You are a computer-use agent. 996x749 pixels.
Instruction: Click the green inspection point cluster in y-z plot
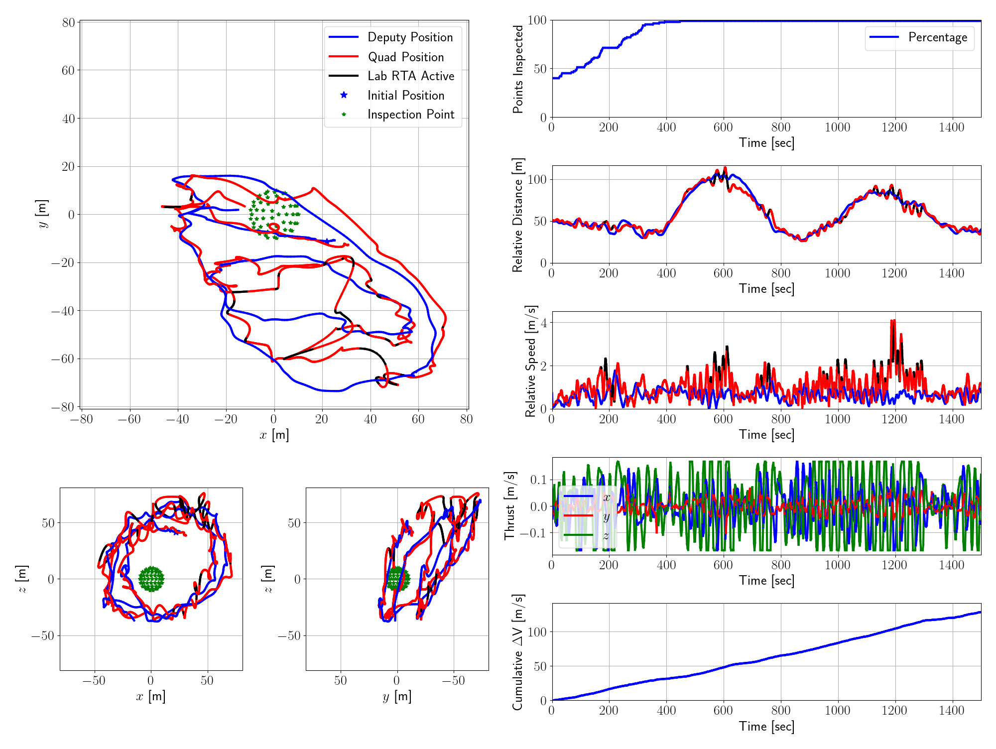pyautogui.click(x=397, y=579)
